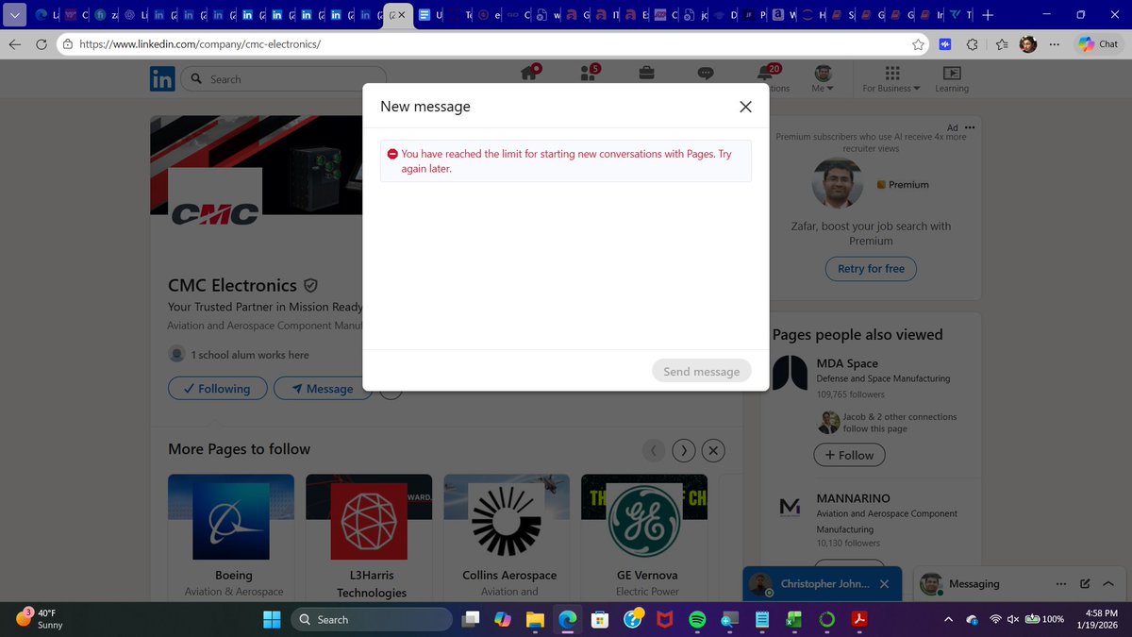Open MANNARINO page link

point(853,497)
